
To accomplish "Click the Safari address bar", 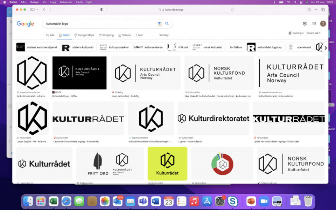I will [170, 10].
